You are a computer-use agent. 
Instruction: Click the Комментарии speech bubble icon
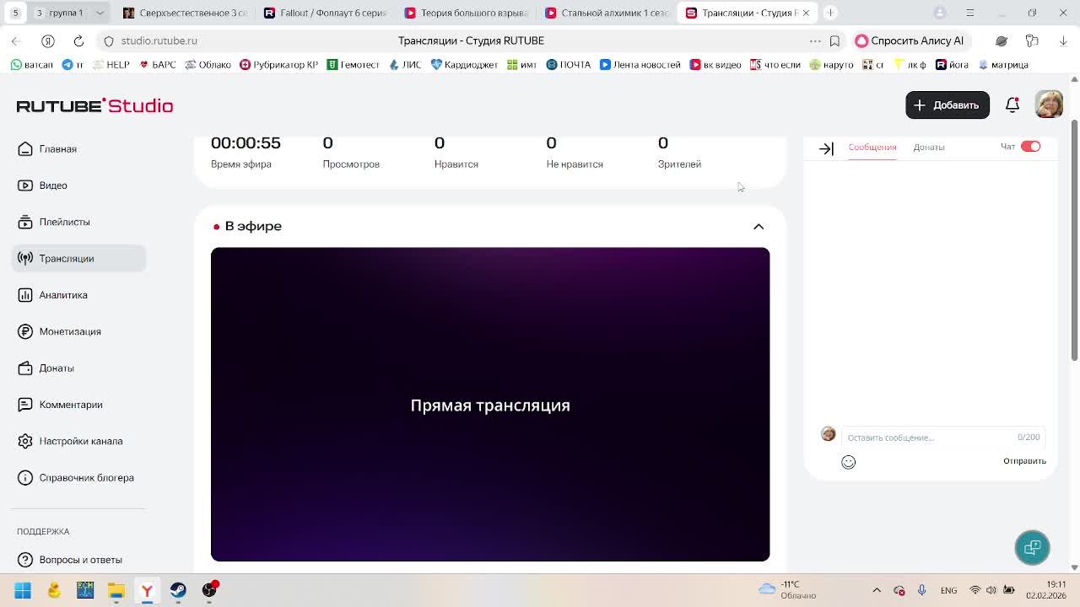(25, 405)
